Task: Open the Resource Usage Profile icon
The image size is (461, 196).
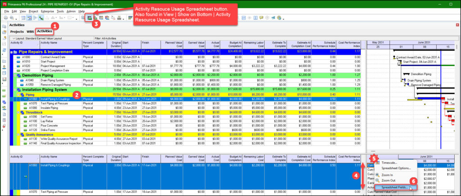Action: (107, 17)
